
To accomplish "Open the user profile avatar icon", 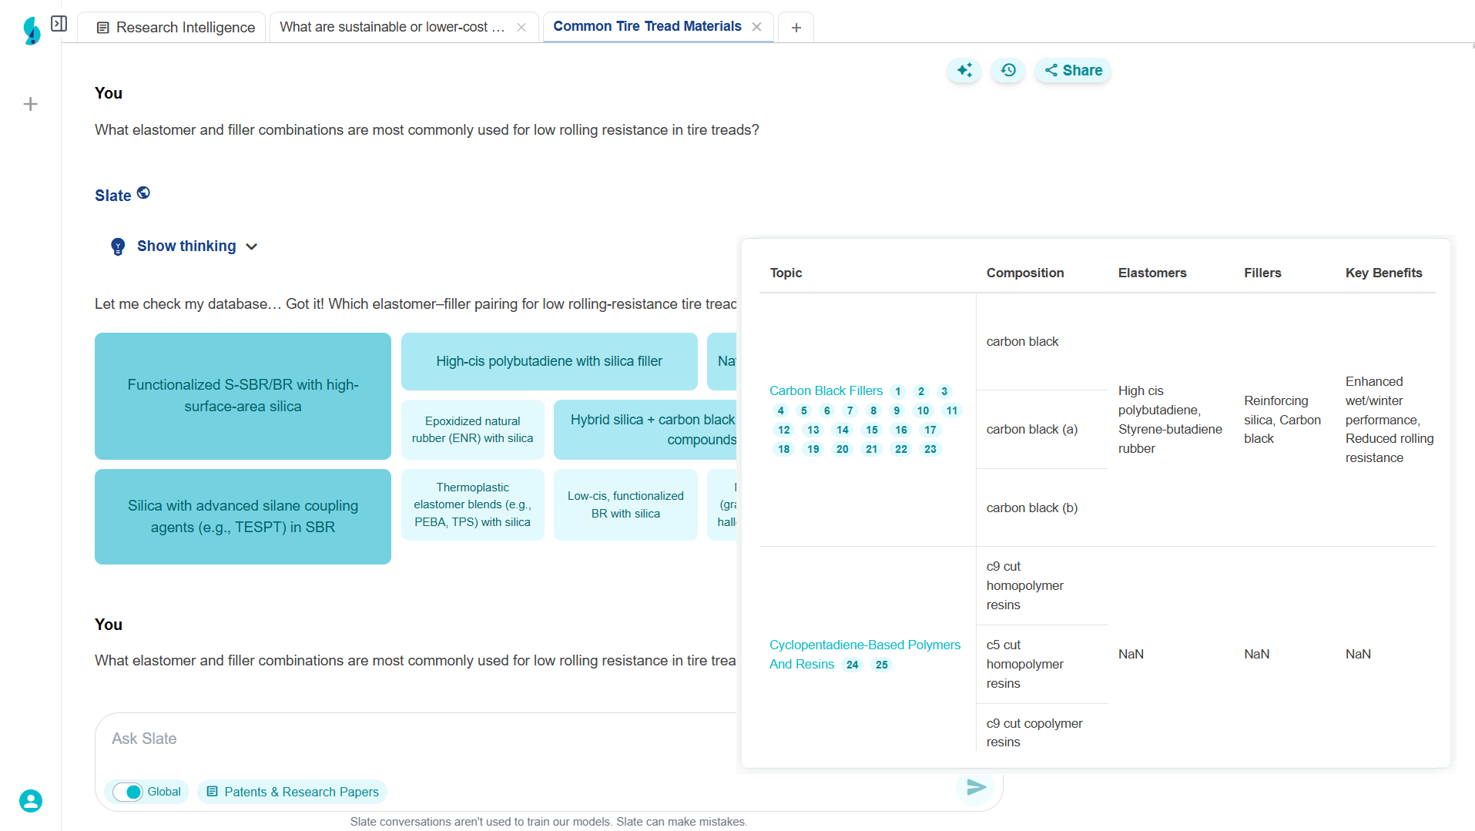I will coord(31,801).
